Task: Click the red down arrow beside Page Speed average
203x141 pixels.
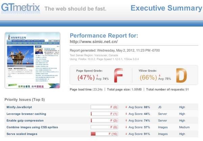Action: click(x=97, y=76)
